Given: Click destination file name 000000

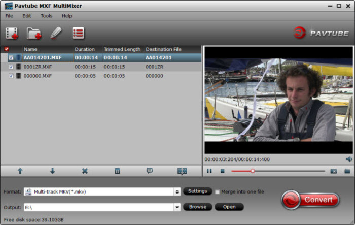Looking at the screenshot, I should coord(154,76).
